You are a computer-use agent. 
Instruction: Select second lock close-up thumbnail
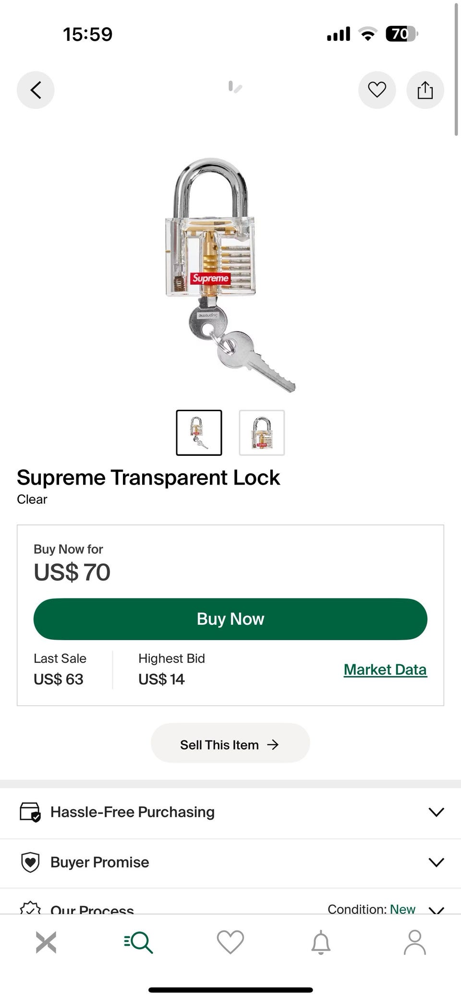coord(262,432)
